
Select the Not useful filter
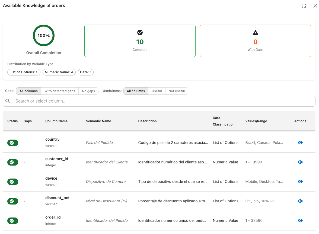pyautogui.click(x=177, y=91)
